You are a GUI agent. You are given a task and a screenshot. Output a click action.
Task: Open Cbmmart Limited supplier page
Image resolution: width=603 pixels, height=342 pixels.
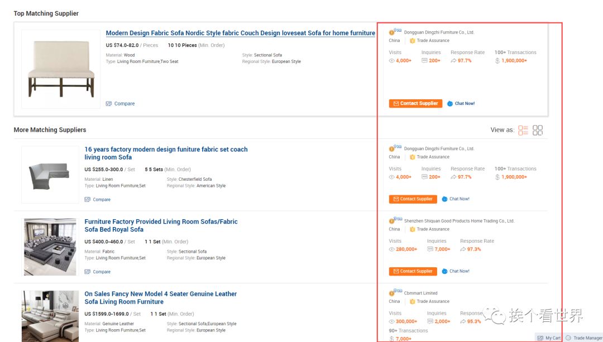[x=420, y=293]
